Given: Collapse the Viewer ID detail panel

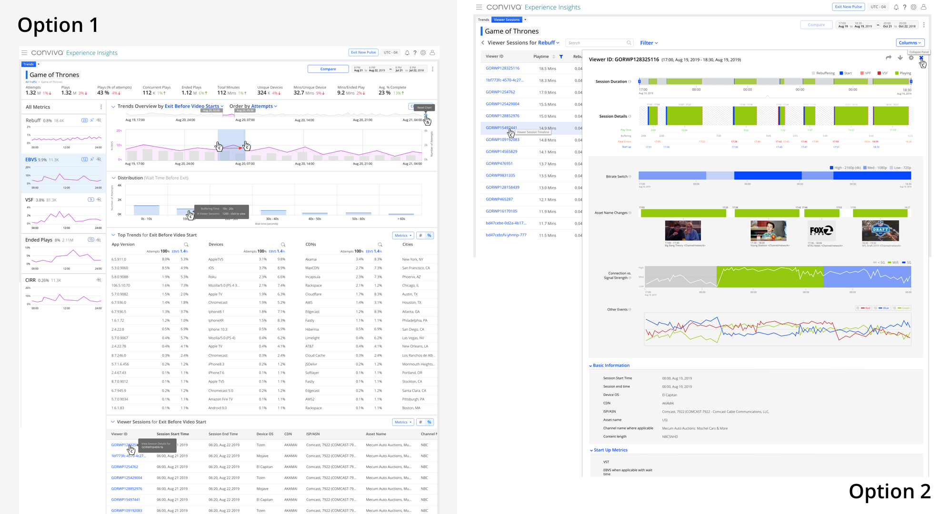Looking at the screenshot, I should (921, 58).
